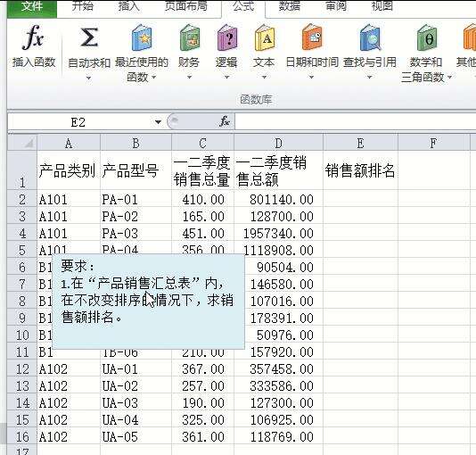Image resolution: width=476 pixels, height=455 pixels.
Task: Open 最近使用的函数 book icon
Action: 142,37
